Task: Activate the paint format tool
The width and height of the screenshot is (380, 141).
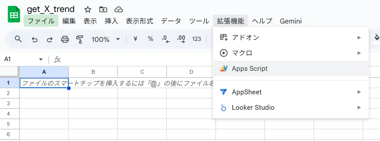Action: click(80, 39)
